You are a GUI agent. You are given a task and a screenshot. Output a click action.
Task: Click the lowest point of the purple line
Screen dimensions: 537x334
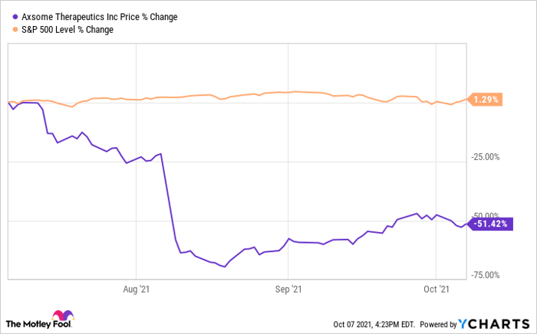224,267
